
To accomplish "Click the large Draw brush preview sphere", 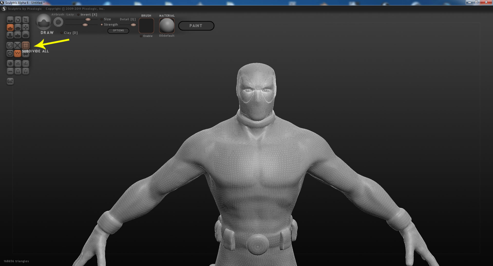I will pos(44,22).
